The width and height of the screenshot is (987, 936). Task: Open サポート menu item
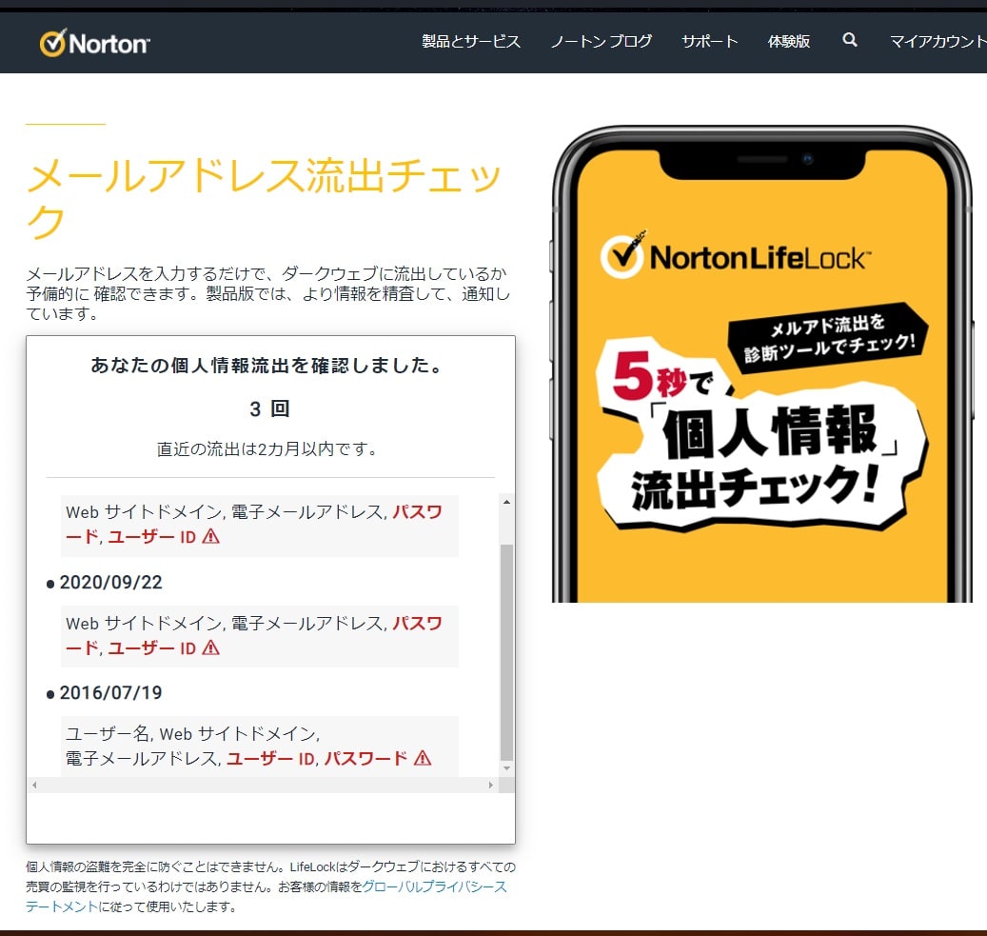pos(709,42)
